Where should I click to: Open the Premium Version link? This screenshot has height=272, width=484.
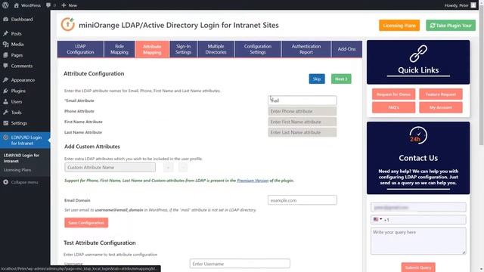(x=253, y=181)
